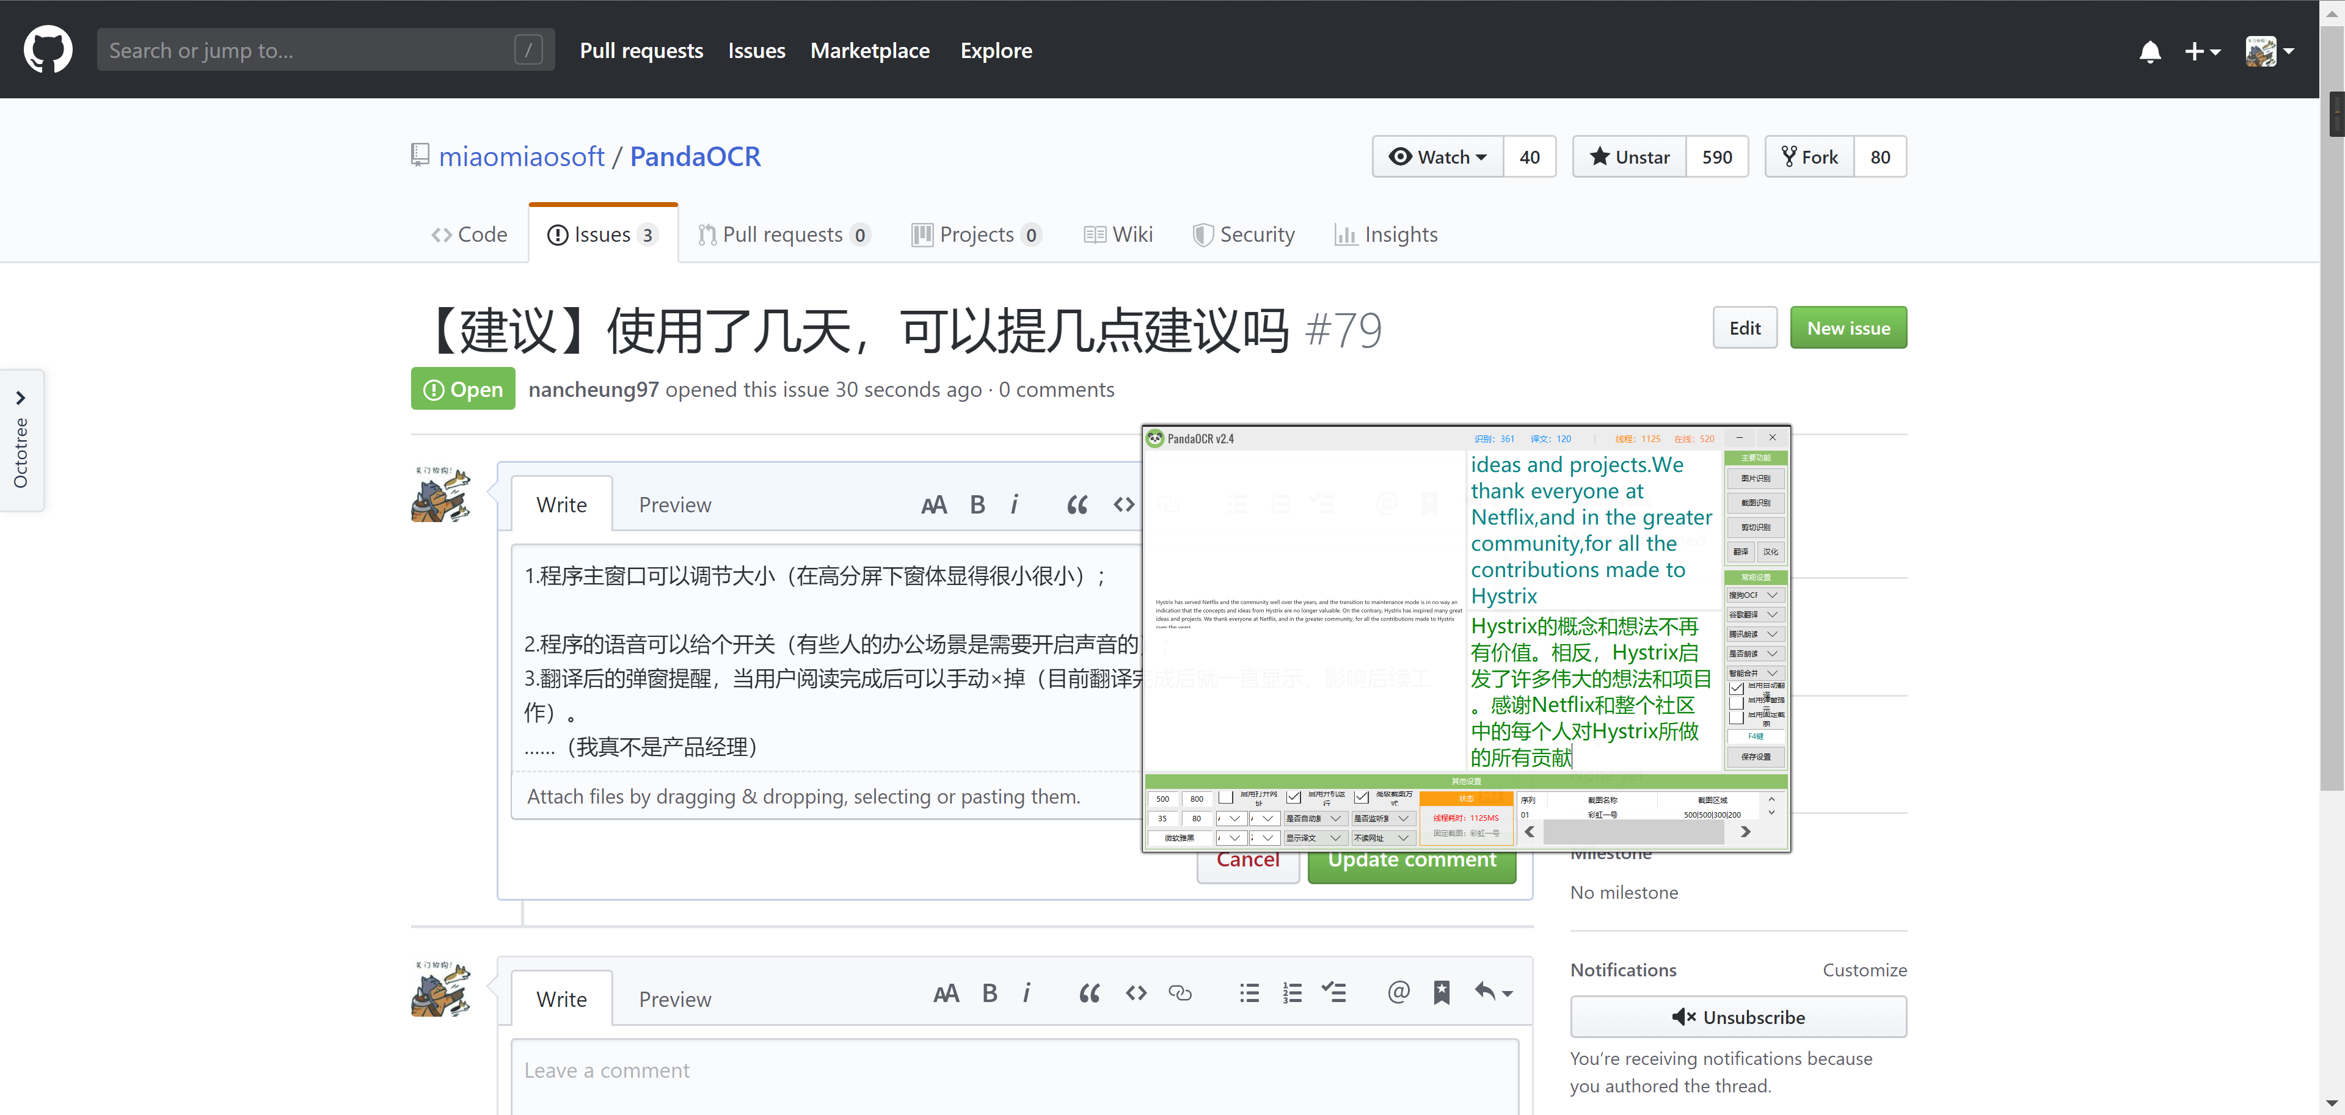Switch to the Preview tab of the comment

coord(676,998)
